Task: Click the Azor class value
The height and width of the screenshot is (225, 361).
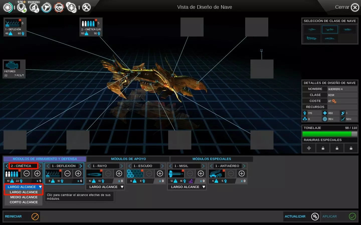Action: (342, 95)
